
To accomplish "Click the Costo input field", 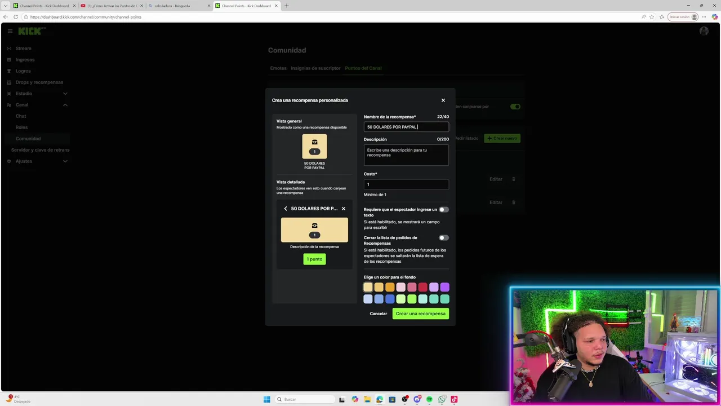I will 406,184.
